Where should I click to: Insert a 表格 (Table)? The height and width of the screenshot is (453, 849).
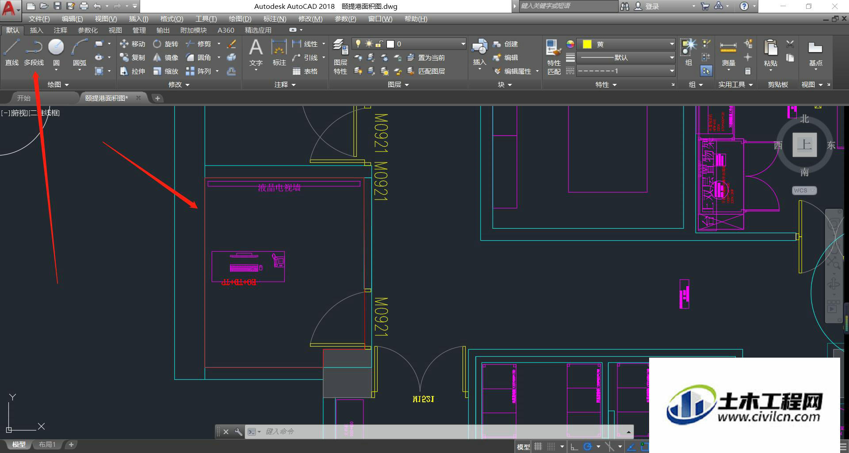(305, 71)
